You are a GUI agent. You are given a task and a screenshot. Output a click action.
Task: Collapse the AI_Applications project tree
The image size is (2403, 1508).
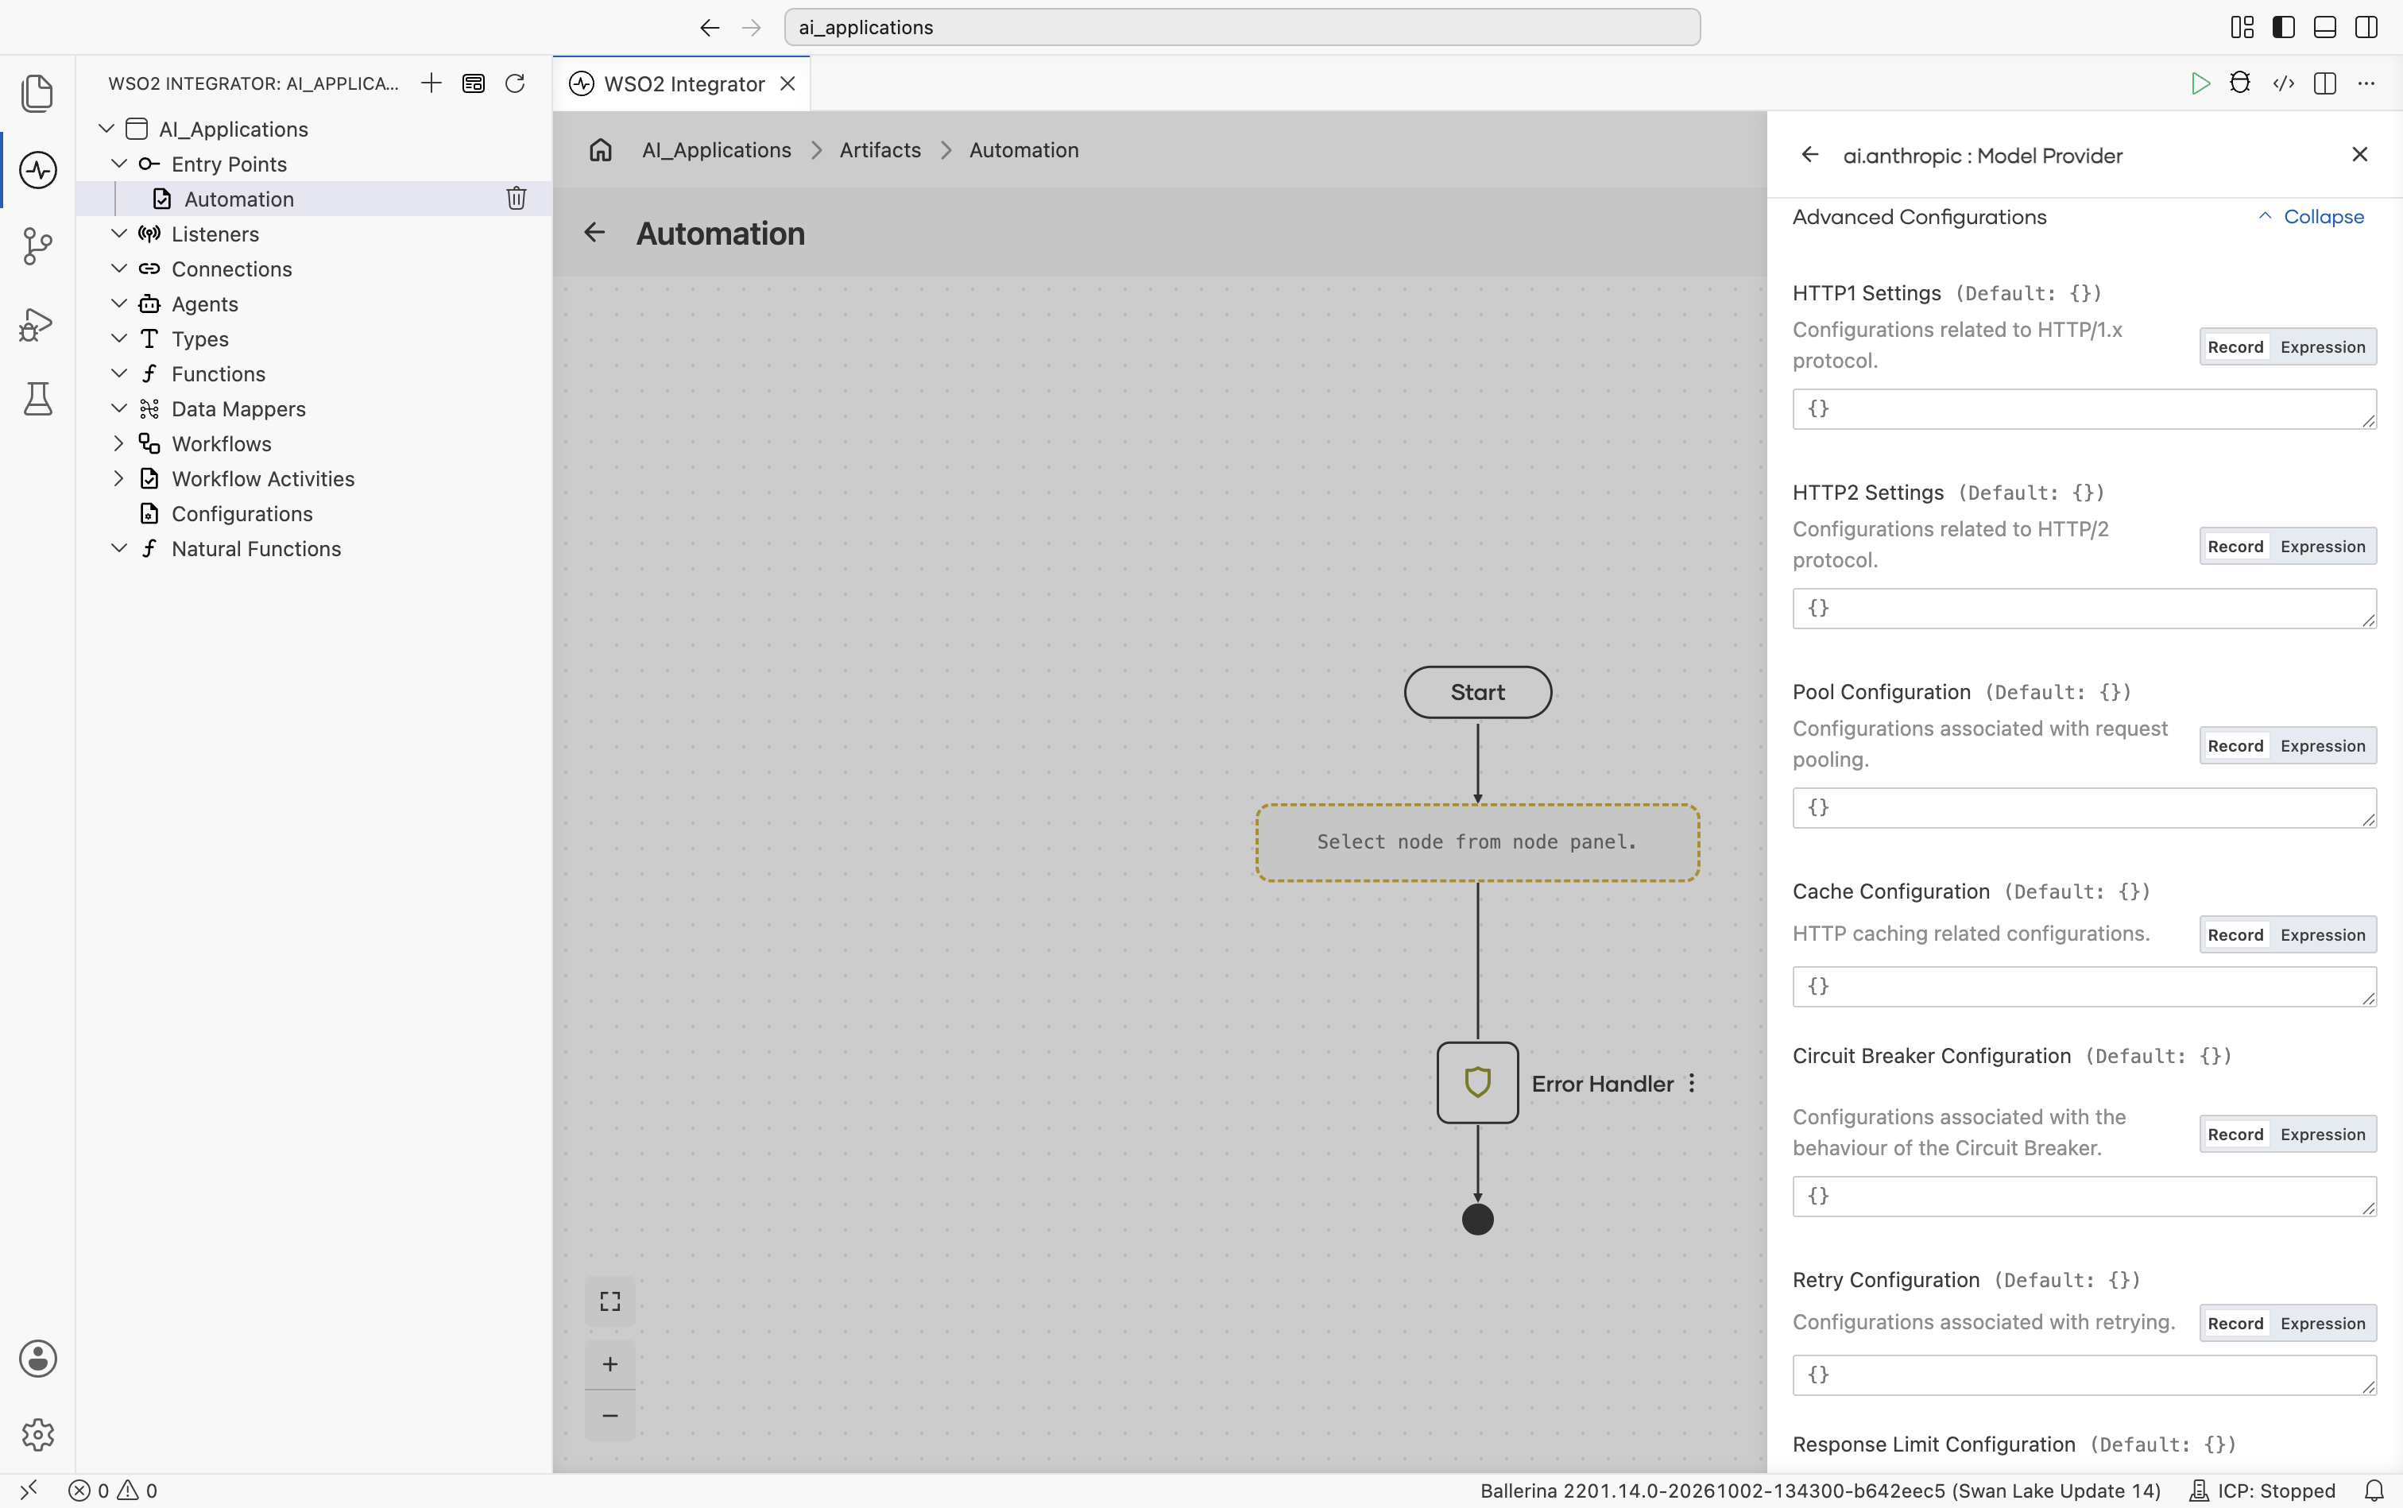tap(106, 129)
